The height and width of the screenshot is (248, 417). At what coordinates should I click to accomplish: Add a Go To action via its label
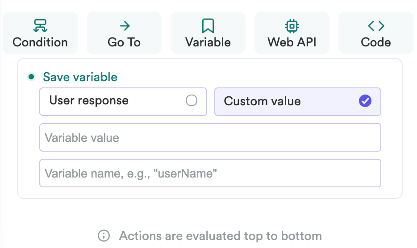pos(124,42)
